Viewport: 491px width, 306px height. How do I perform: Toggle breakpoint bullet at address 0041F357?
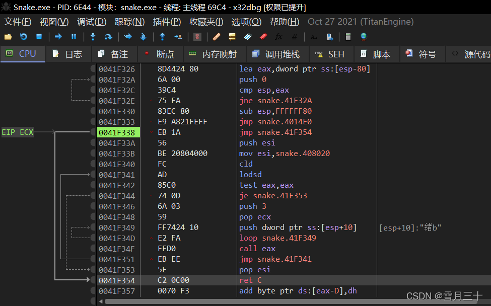click(93, 291)
